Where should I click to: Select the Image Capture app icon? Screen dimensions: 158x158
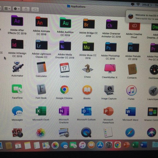coord(109,90)
